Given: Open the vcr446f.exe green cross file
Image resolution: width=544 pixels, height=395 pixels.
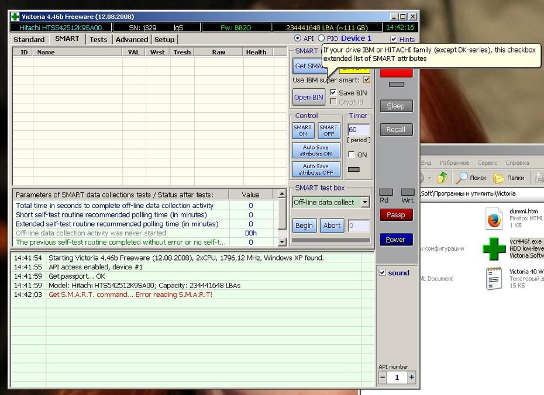Looking at the screenshot, I should click(x=494, y=248).
